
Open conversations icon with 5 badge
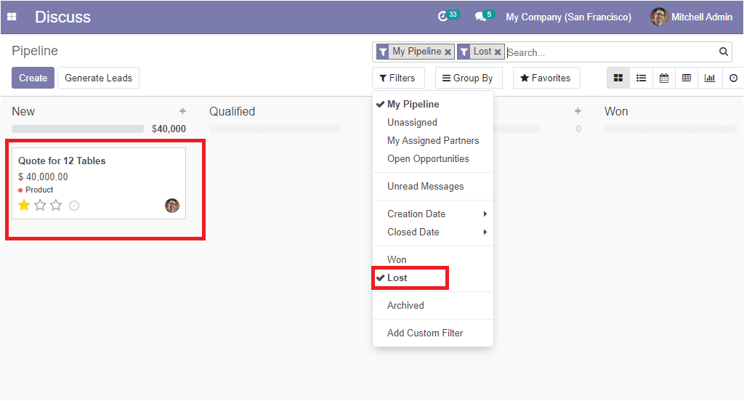pyautogui.click(x=485, y=16)
